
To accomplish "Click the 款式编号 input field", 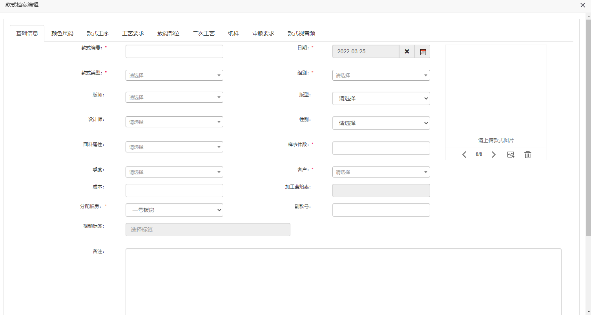I will pos(174,51).
